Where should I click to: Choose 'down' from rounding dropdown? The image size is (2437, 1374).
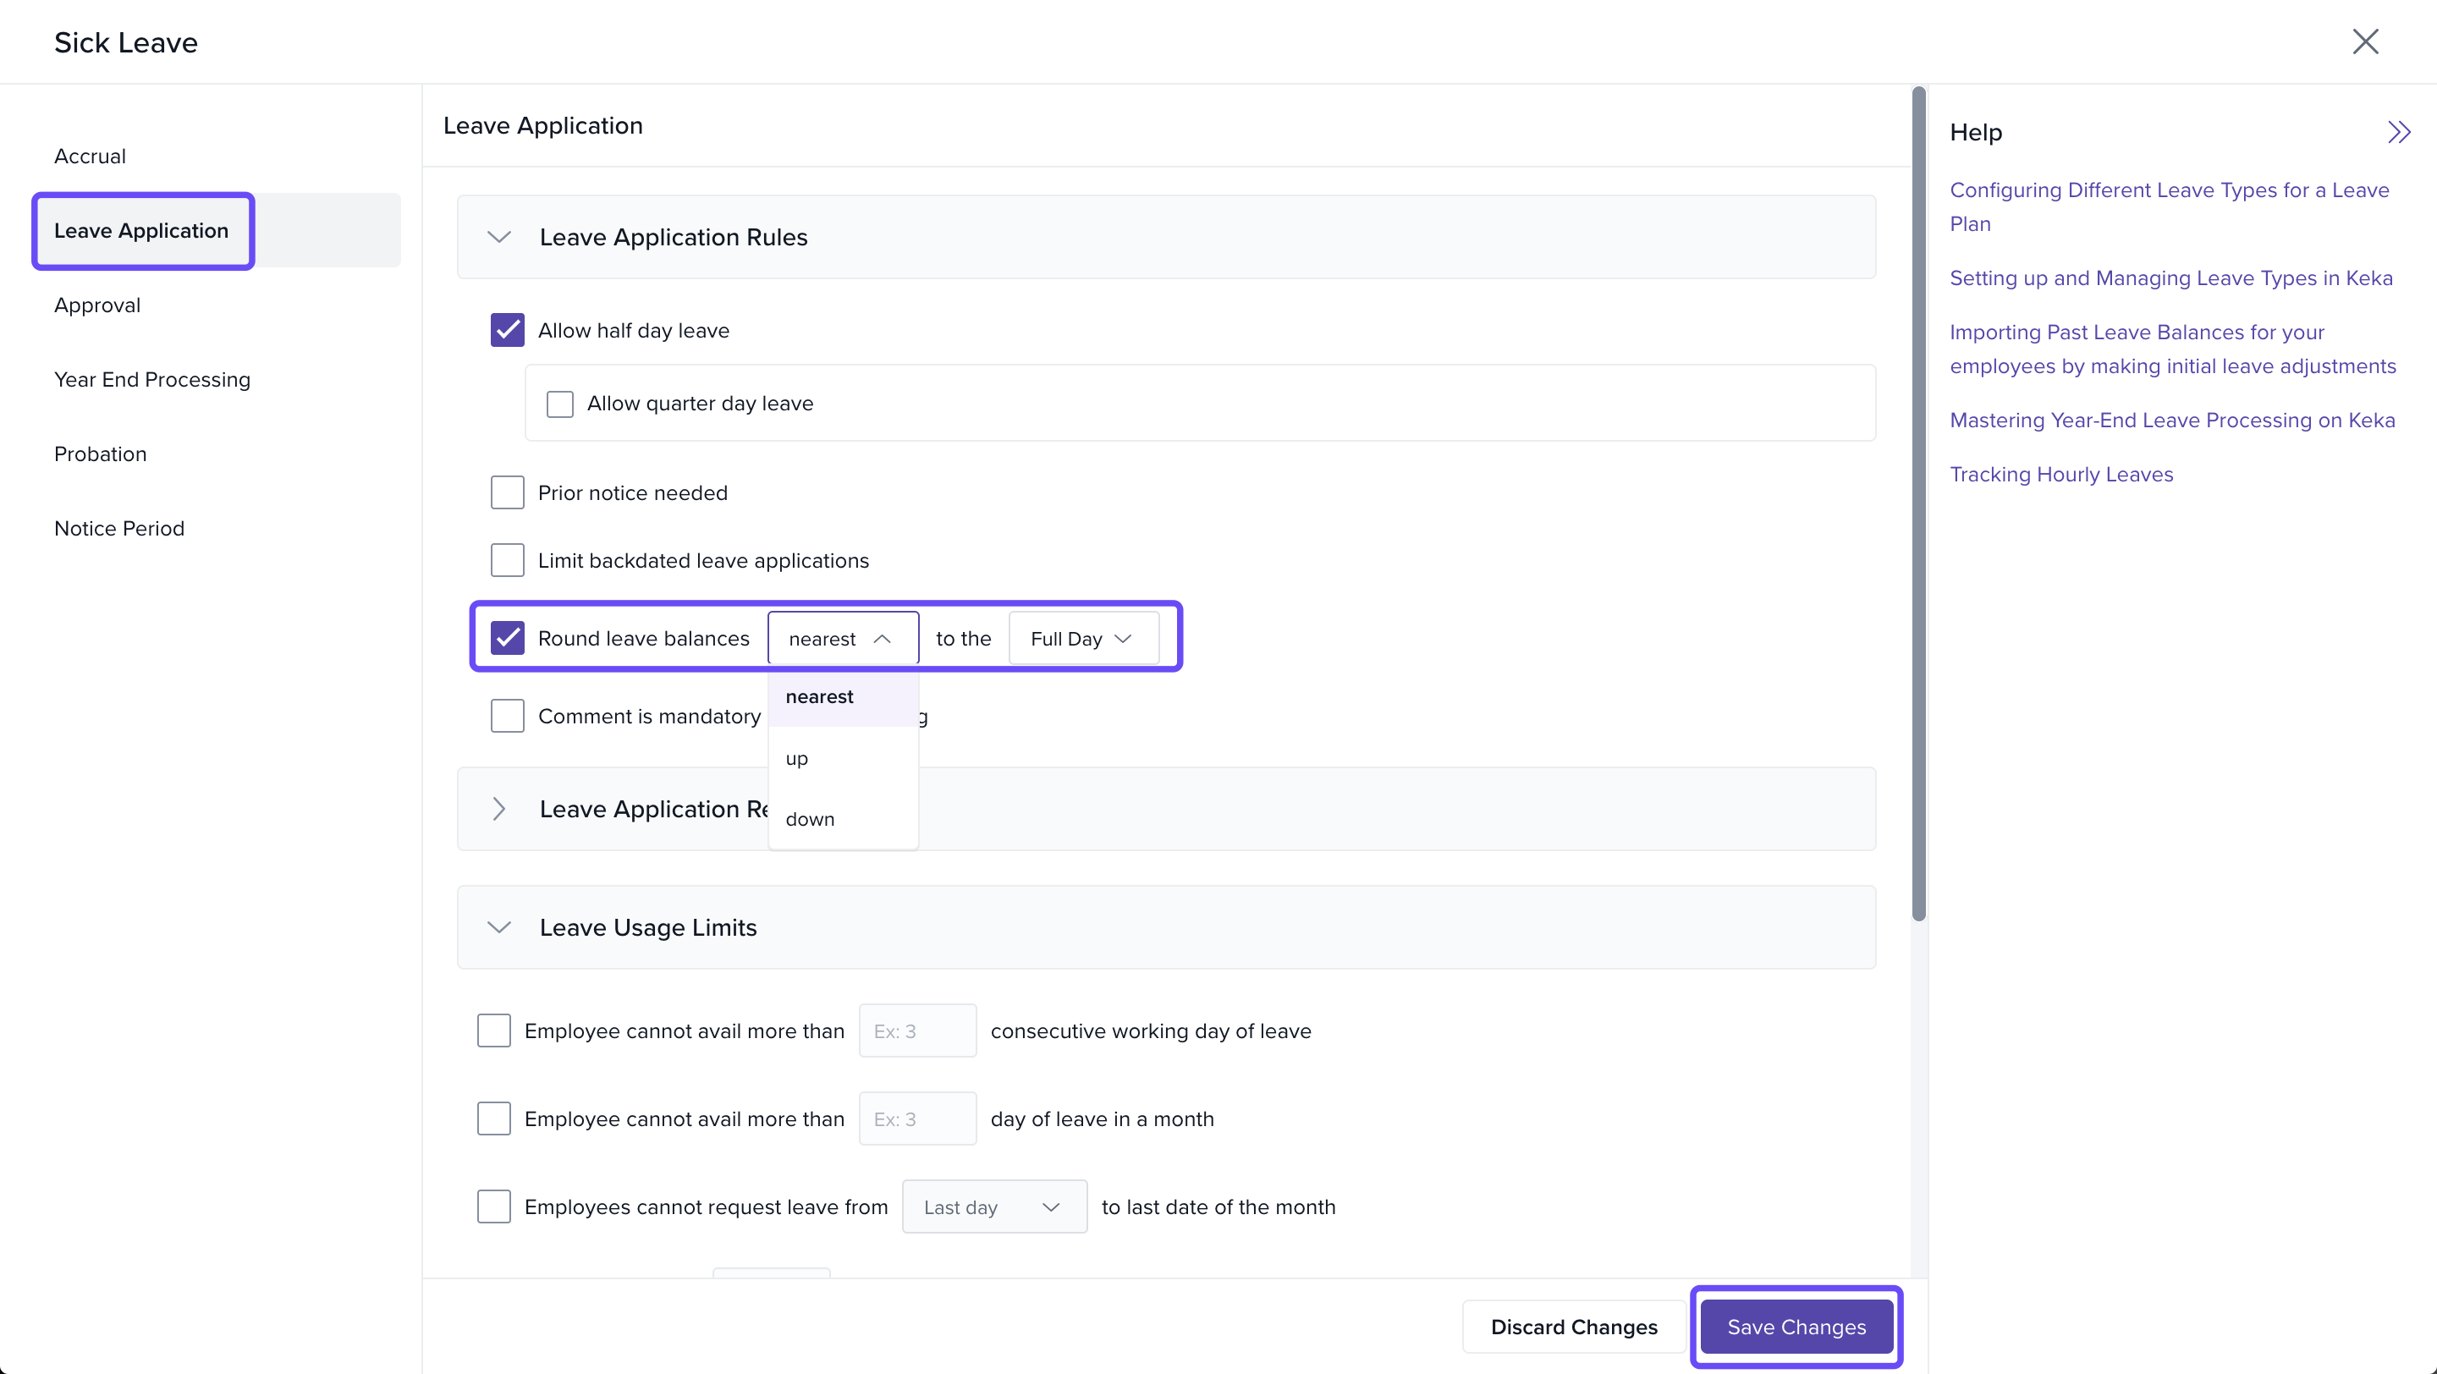point(810,819)
